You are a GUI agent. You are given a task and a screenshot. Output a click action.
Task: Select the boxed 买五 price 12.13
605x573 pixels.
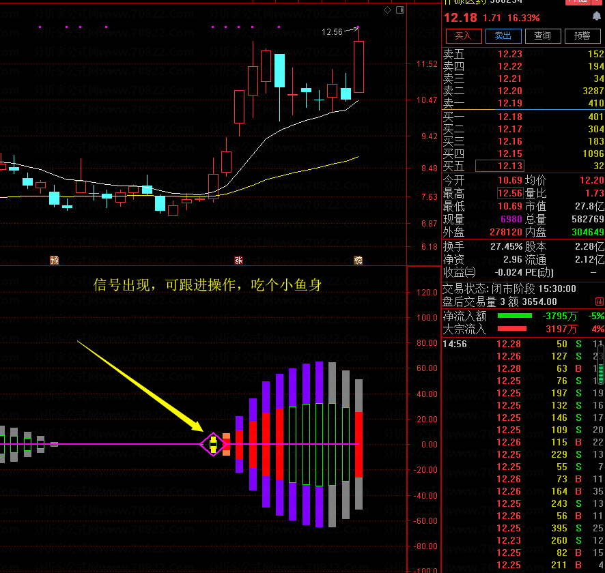[x=500, y=166]
